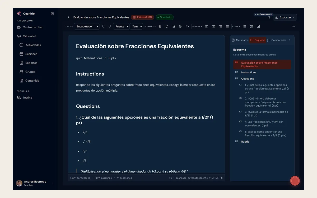Image resolution: width=317 pixels, height=198 pixels.
Task: Align text center
Action: point(213,26)
